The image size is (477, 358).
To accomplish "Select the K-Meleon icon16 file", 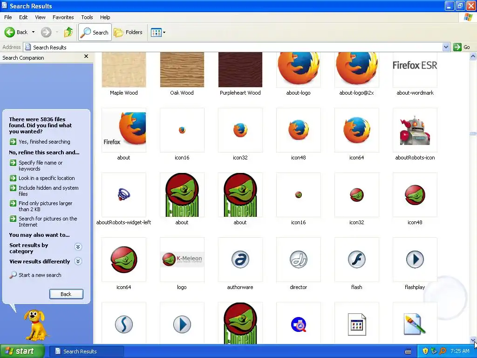I will 299,195.
